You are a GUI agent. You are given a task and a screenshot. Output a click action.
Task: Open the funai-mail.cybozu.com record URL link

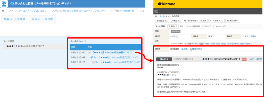coord(228,44)
